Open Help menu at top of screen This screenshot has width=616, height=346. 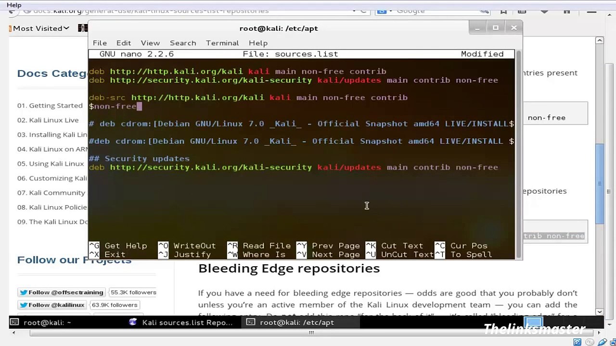[14, 5]
